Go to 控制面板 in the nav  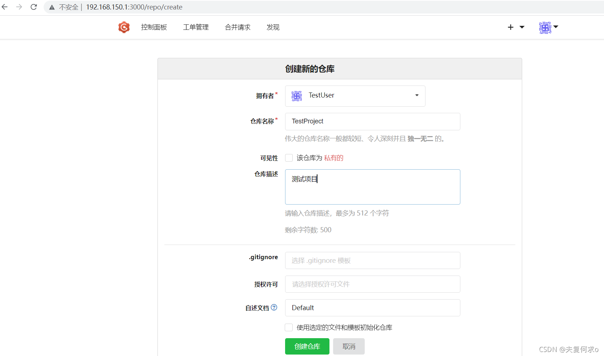point(154,27)
